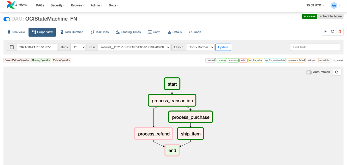Click the green success status badge

click(x=310, y=16)
